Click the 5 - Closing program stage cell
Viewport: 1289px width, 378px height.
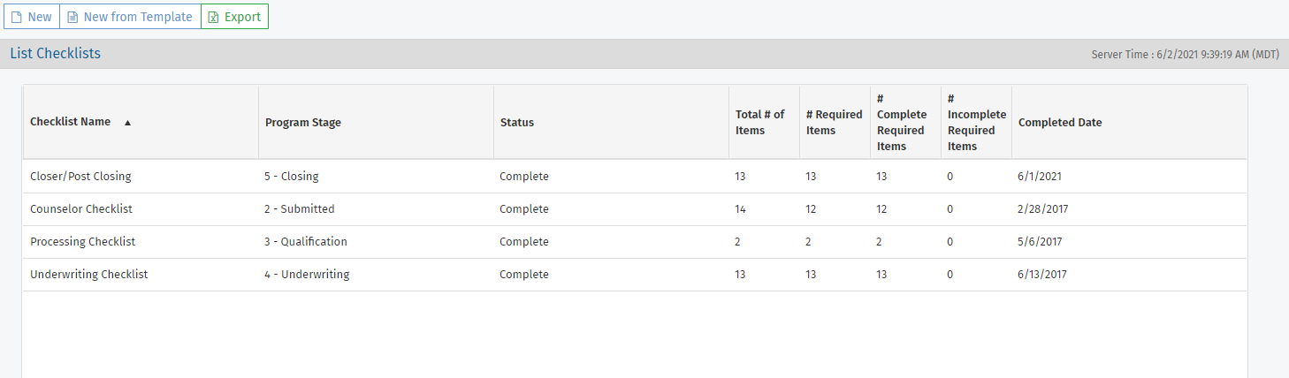[292, 176]
